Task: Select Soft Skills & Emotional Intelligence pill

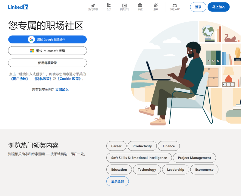Action: [x=139, y=158]
